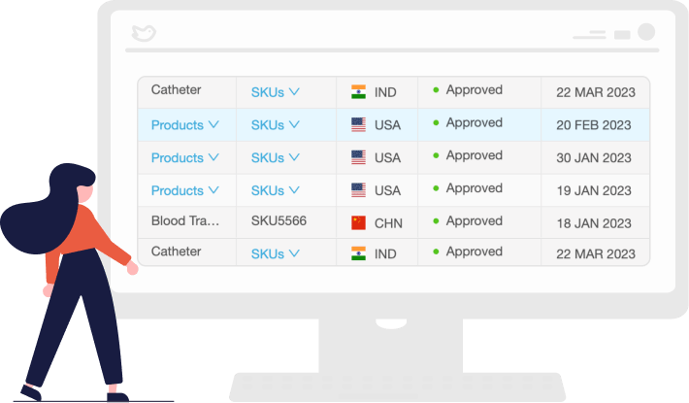Click the India flag in first row
This screenshot has width=689, height=403.
pos(358,92)
